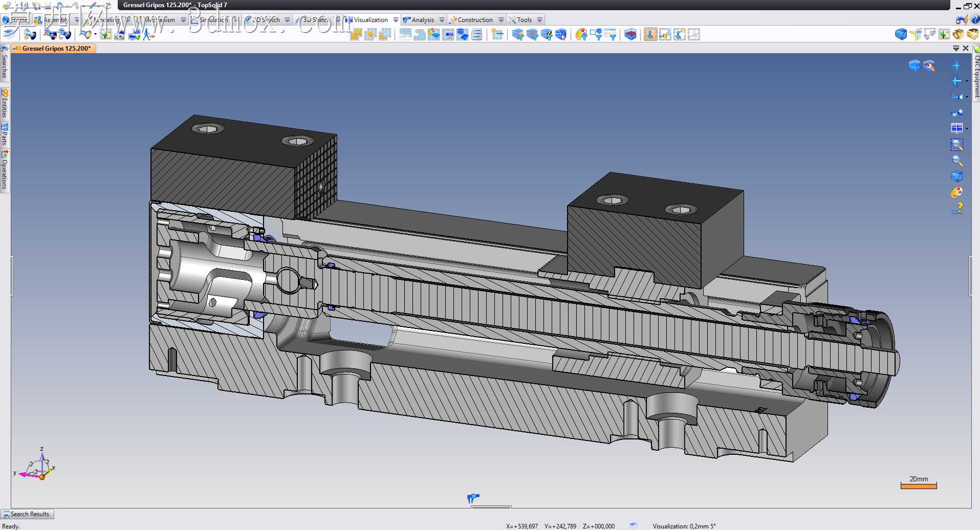Toggle the second figure selection mode icon
Screen dimensions: 980x530
coord(665,34)
